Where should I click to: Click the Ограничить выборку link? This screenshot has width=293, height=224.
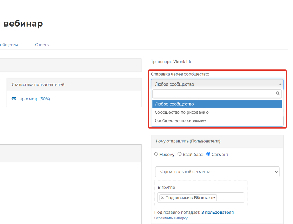171,218
